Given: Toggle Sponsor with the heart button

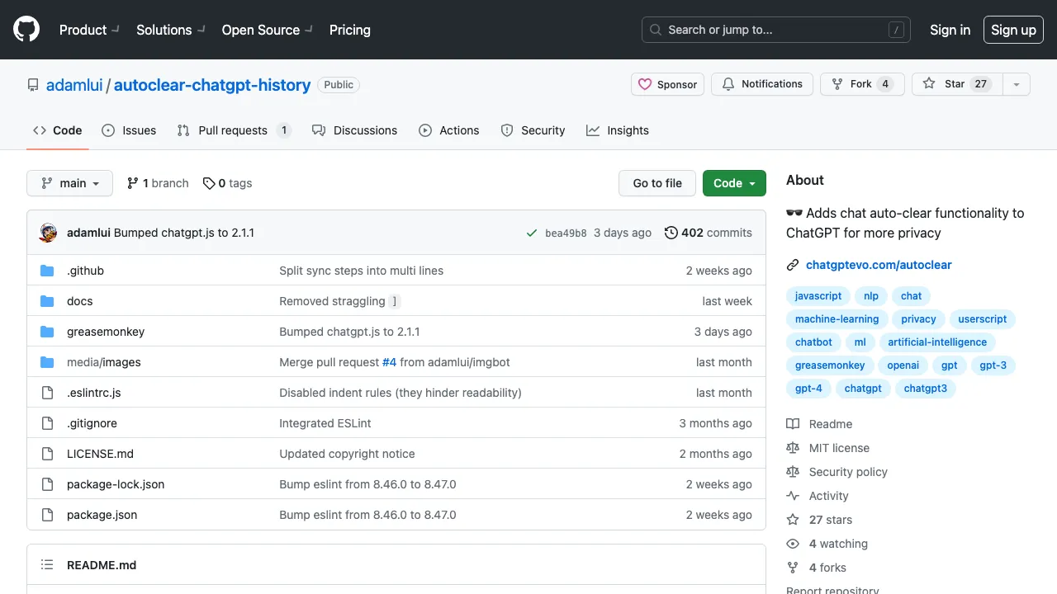Looking at the screenshot, I should [667, 84].
